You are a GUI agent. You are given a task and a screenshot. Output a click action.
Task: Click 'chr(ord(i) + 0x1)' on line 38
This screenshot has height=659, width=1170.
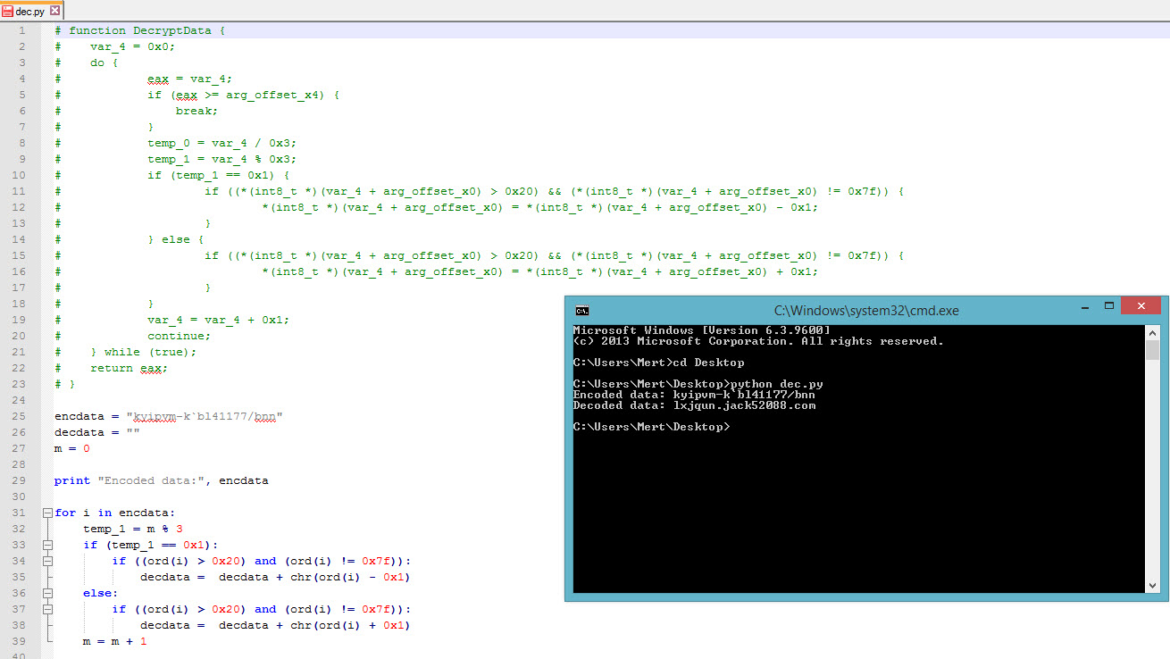click(350, 625)
